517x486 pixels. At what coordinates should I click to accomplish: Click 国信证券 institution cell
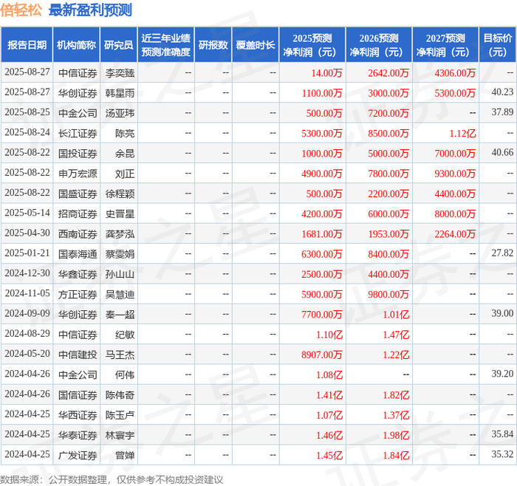pos(78,395)
